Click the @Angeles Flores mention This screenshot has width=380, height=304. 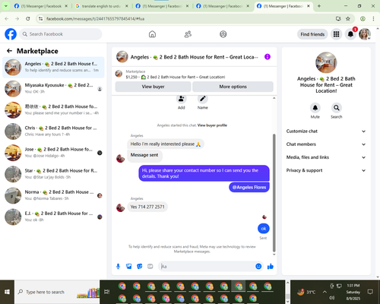(x=249, y=187)
